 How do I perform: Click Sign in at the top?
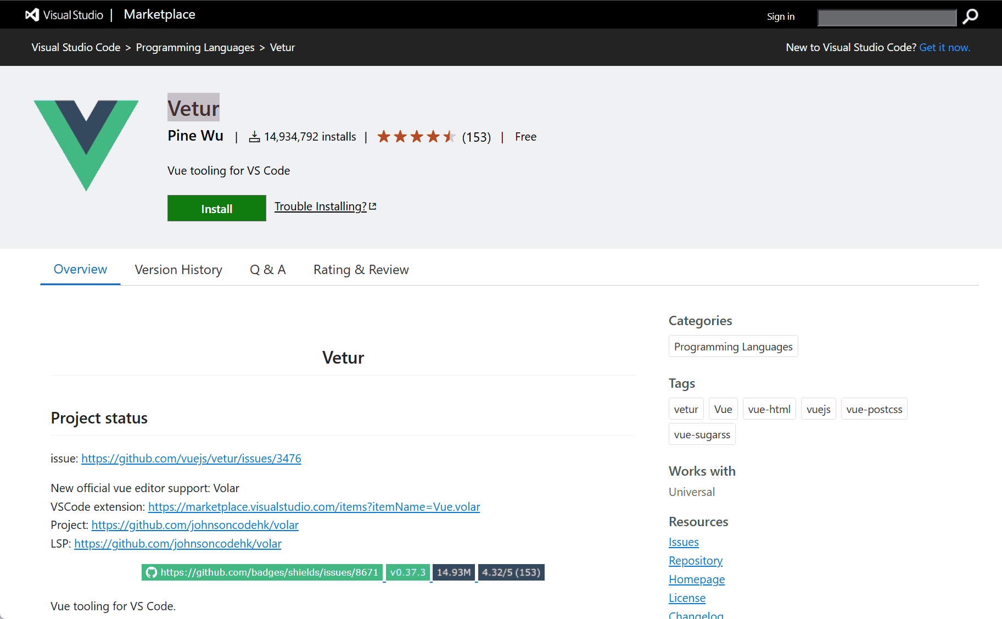pyautogui.click(x=780, y=16)
